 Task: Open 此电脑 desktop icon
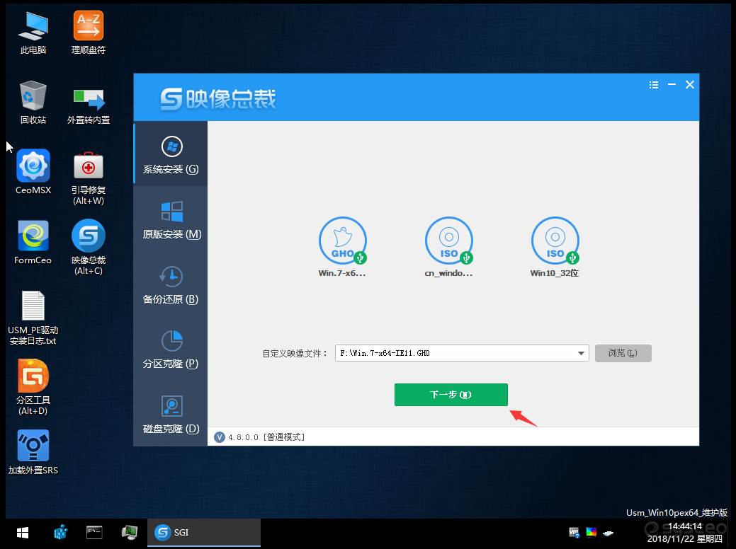tap(33, 33)
